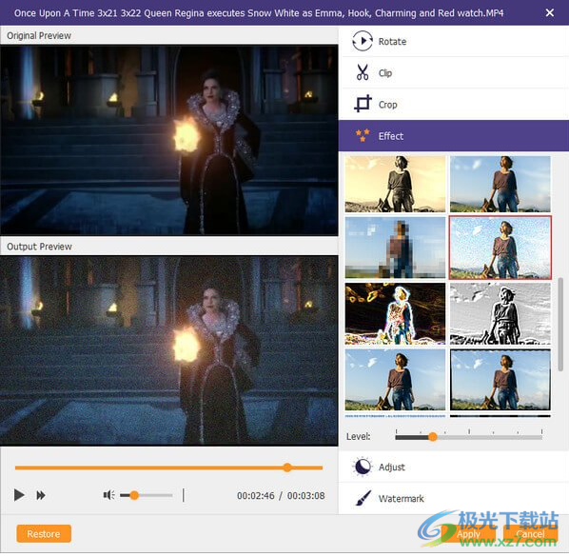Image resolution: width=569 pixels, height=557 pixels.
Task: Click the Effect stars icon
Action: click(x=363, y=135)
